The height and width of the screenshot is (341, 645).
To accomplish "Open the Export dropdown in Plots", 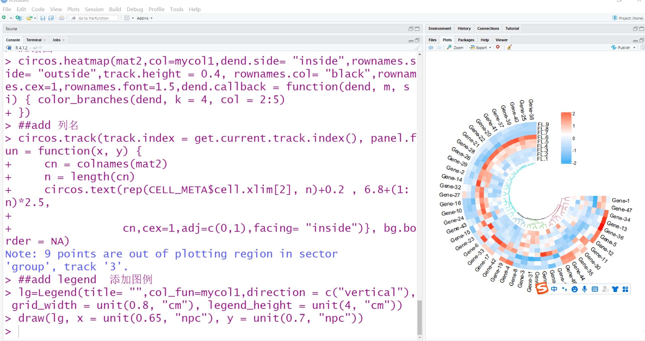I will pos(481,47).
